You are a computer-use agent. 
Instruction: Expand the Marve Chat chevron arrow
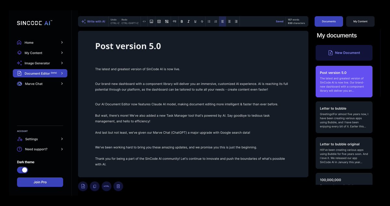tap(62, 84)
